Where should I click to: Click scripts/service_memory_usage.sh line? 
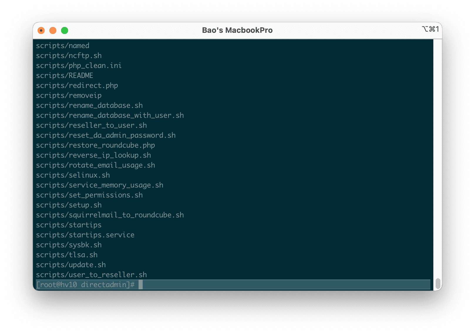[x=100, y=185]
